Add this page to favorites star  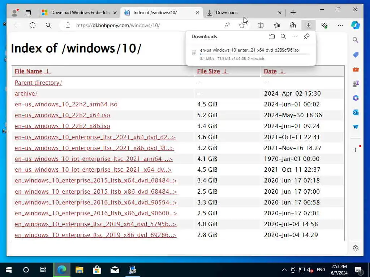tap(241, 25)
